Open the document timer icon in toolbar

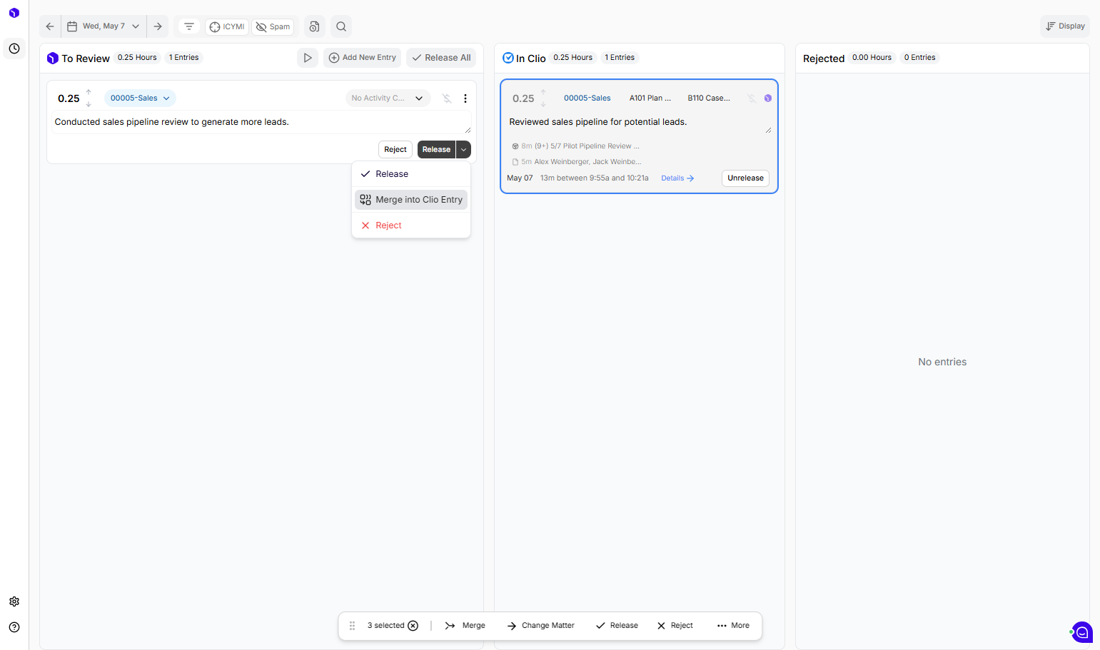pyautogui.click(x=314, y=26)
